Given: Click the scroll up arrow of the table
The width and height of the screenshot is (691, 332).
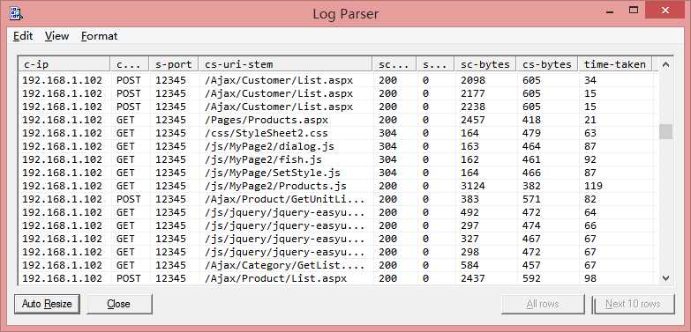Looking at the screenshot, I should pos(665,64).
